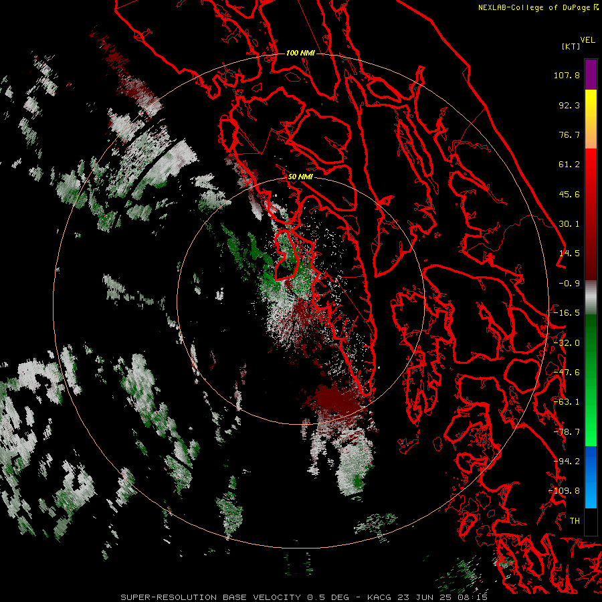The height and width of the screenshot is (602, 602).
Task: Pick the yellow-orange segment of velocity color bar
Action: click(591, 119)
